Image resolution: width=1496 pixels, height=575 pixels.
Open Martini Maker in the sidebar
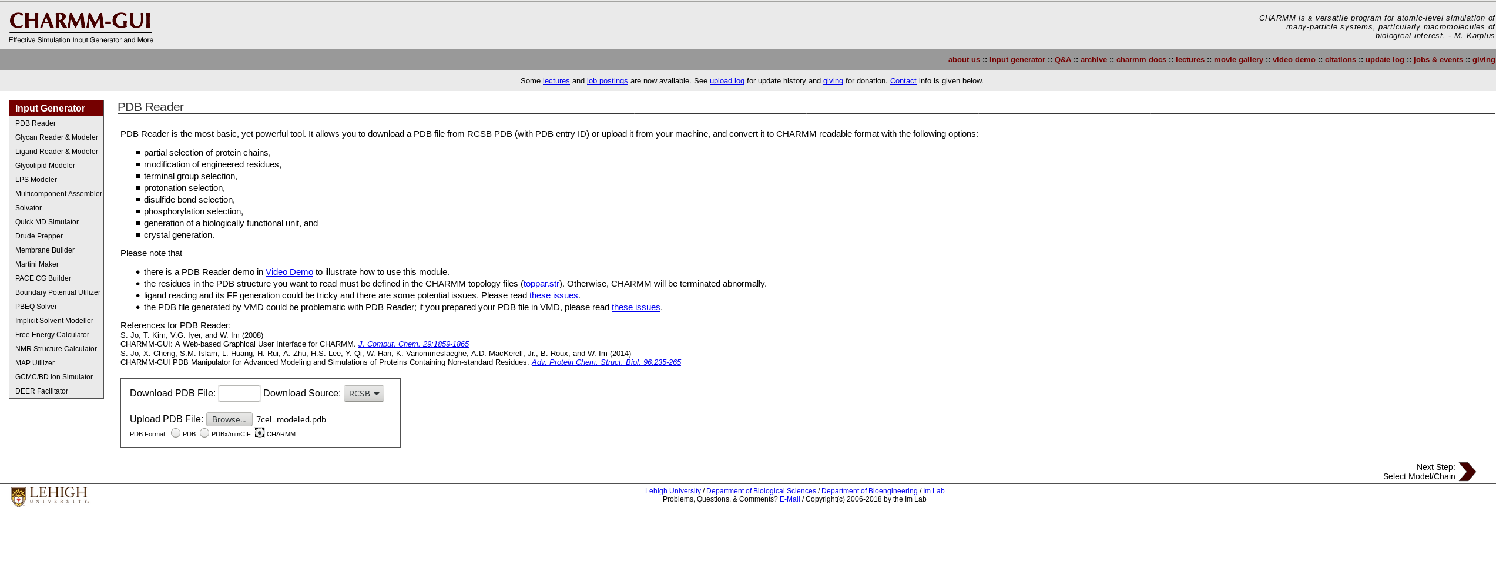[37, 264]
